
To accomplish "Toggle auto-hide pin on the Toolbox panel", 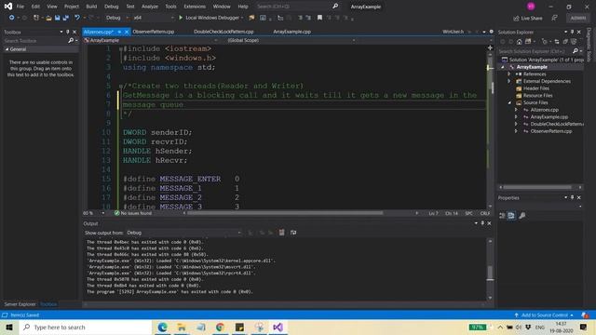I will click(x=68, y=32).
